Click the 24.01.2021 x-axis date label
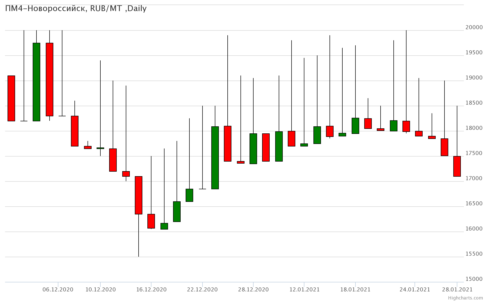The image size is (488, 302). click(415, 290)
